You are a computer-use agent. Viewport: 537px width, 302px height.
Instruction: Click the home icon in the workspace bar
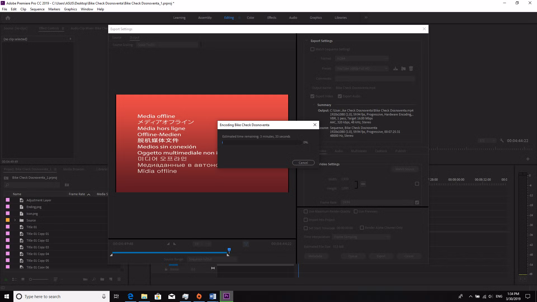click(8, 18)
